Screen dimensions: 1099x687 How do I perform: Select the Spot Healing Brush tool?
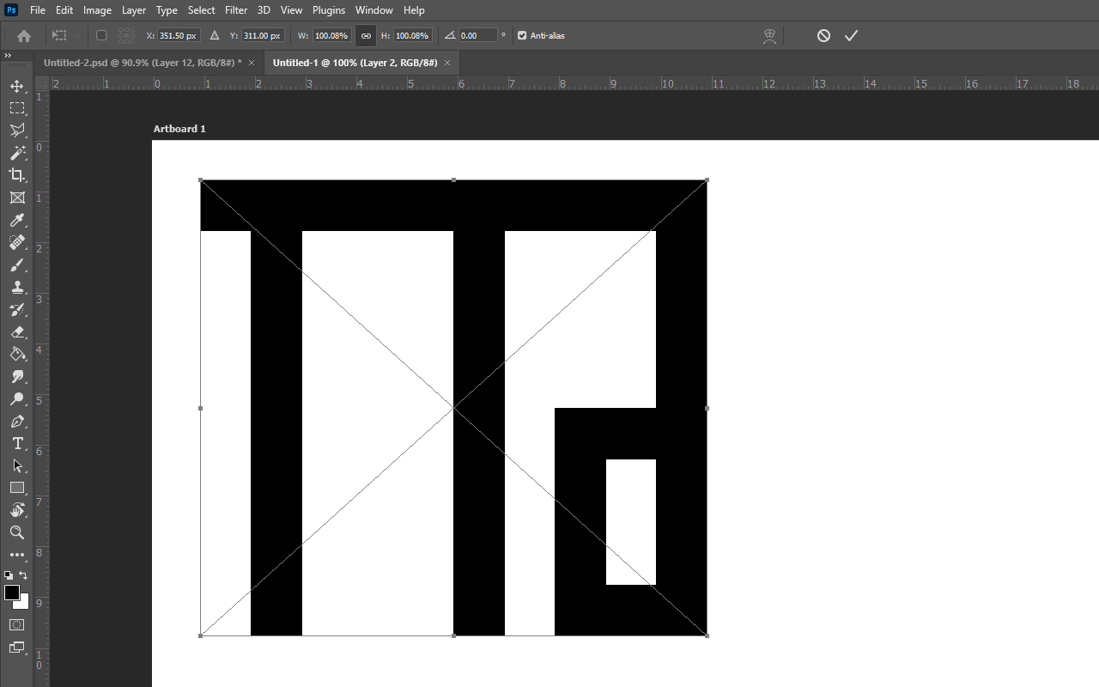pyautogui.click(x=17, y=243)
